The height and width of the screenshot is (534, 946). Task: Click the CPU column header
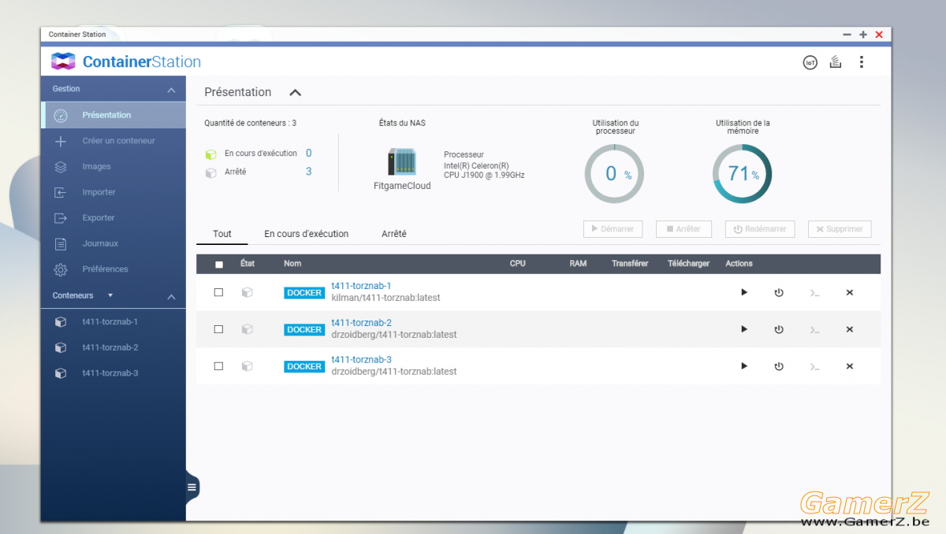point(518,264)
